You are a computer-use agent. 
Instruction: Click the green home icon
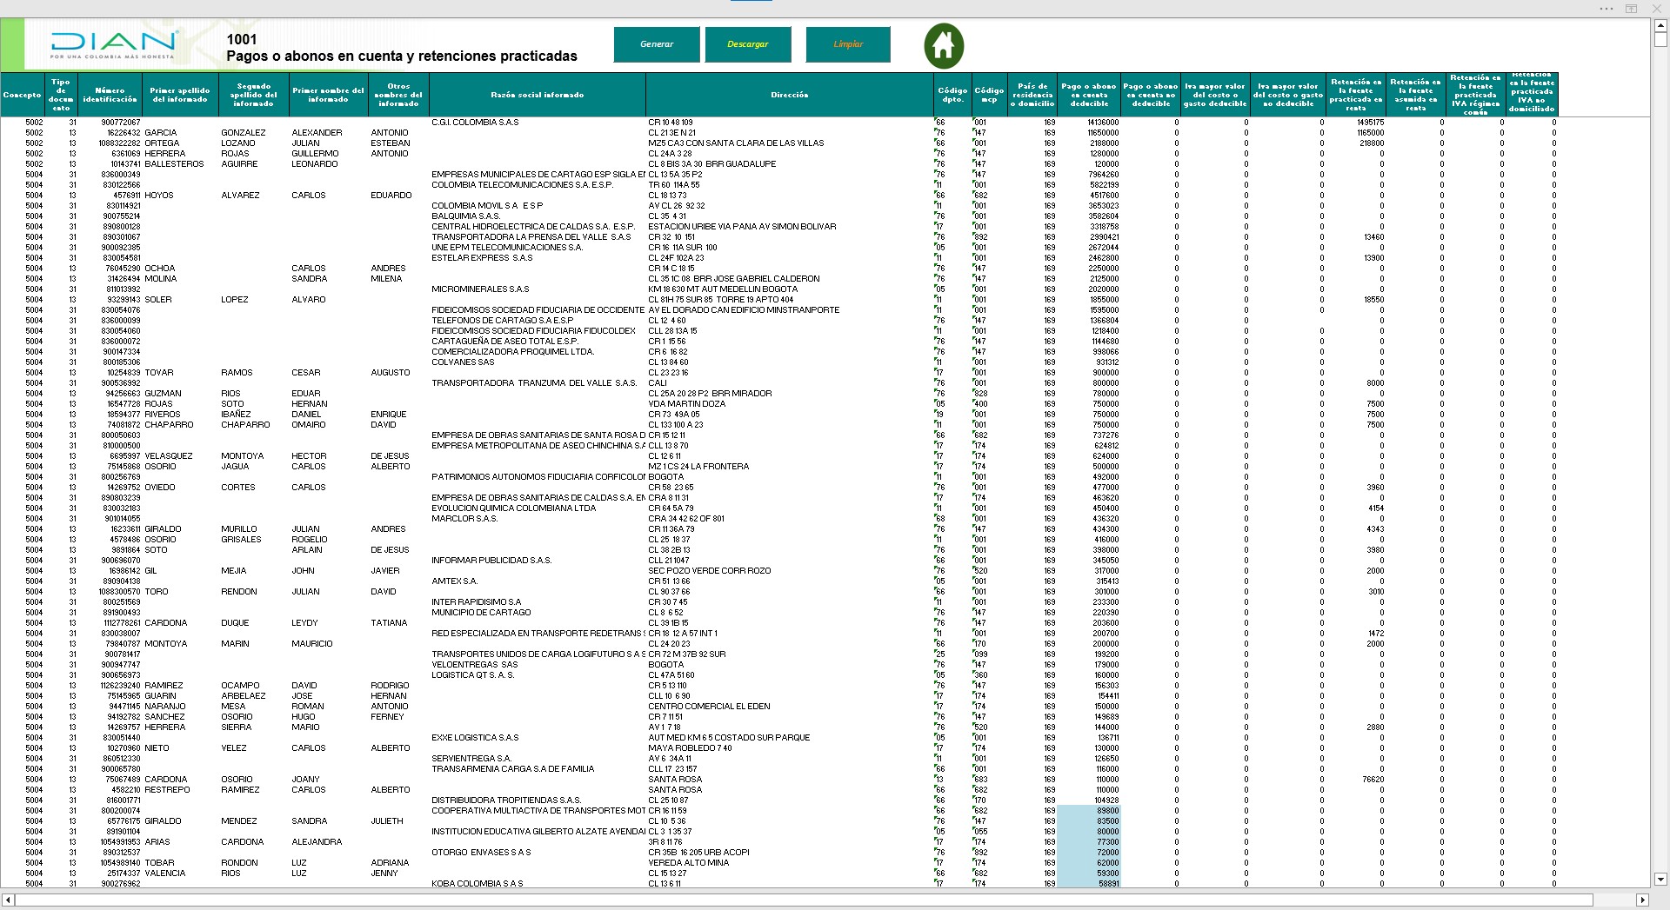pyautogui.click(x=944, y=44)
